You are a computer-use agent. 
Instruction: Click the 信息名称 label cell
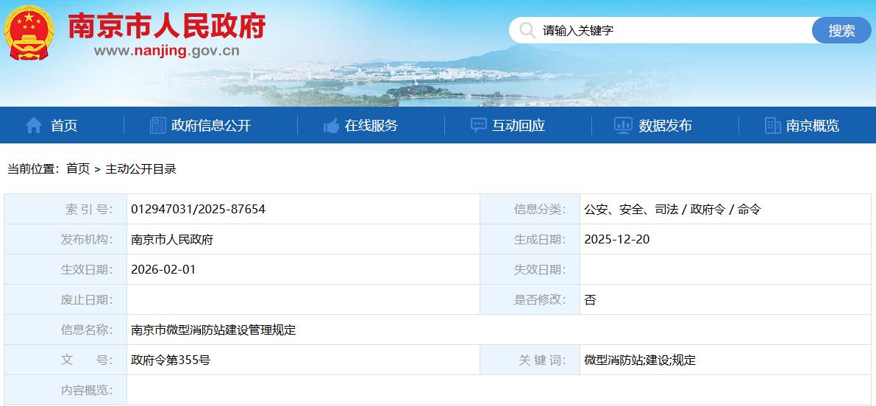(x=65, y=330)
